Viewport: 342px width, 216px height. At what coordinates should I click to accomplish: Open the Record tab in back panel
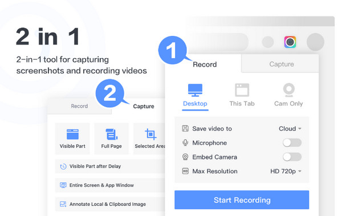pos(79,106)
